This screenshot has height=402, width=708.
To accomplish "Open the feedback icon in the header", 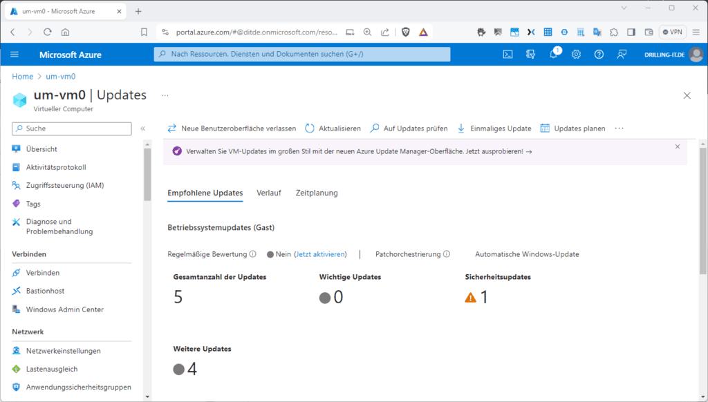I will pyautogui.click(x=622, y=55).
